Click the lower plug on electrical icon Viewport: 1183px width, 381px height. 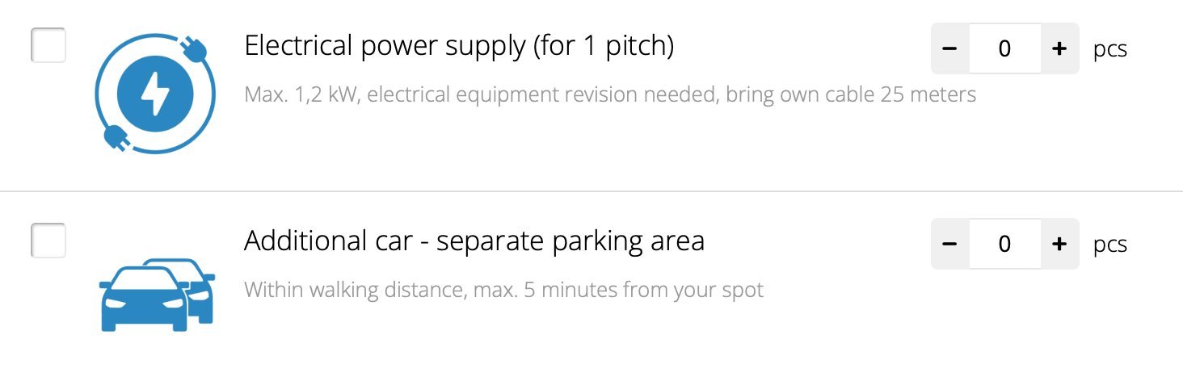(115, 139)
